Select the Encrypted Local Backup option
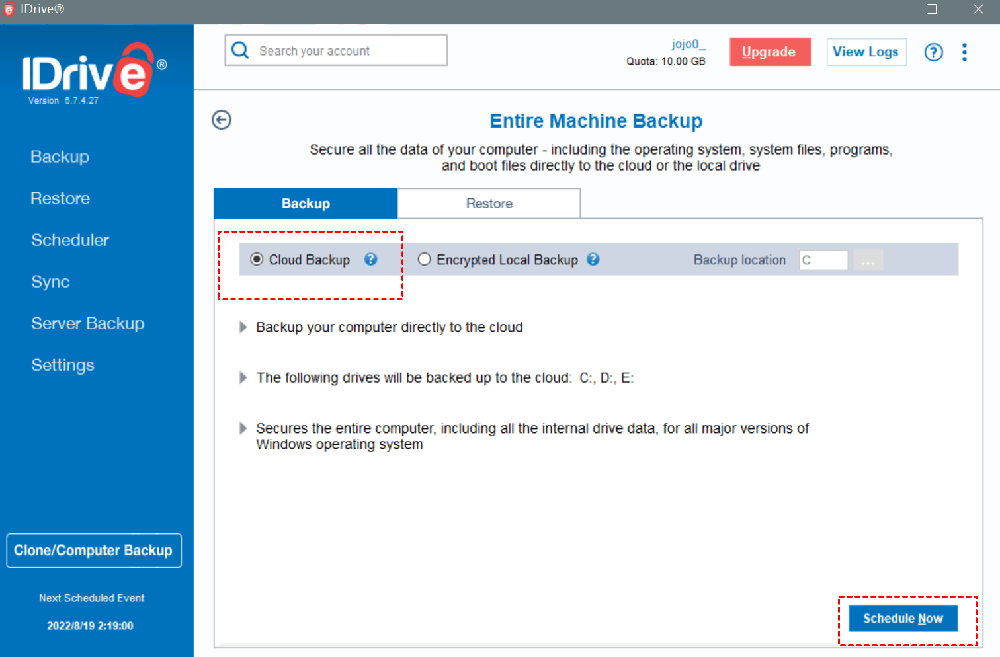 coord(425,260)
